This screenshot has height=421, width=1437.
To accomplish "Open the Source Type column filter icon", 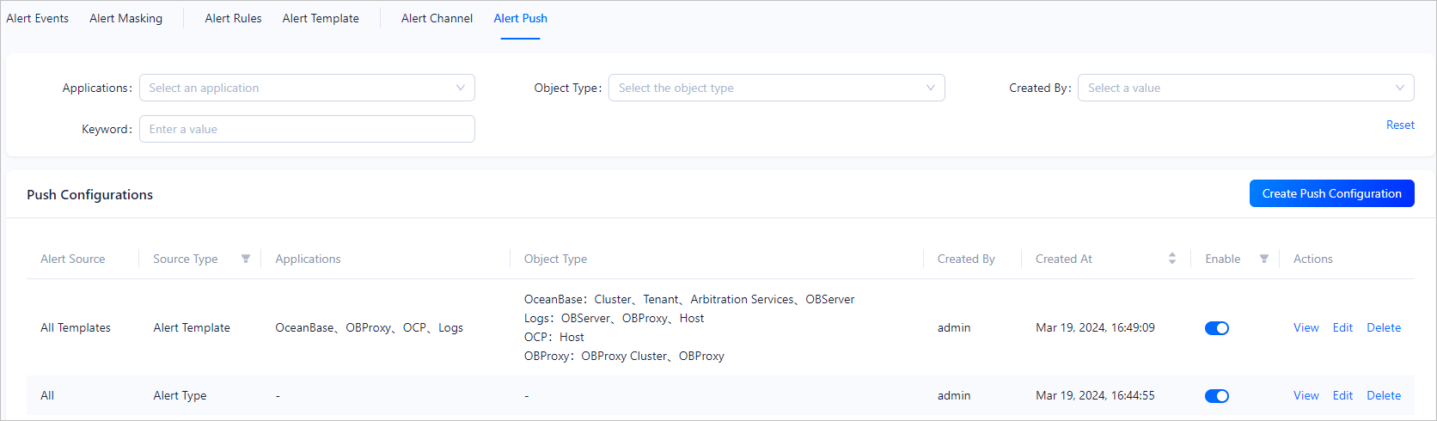I will pyautogui.click(x=245, y=259).
